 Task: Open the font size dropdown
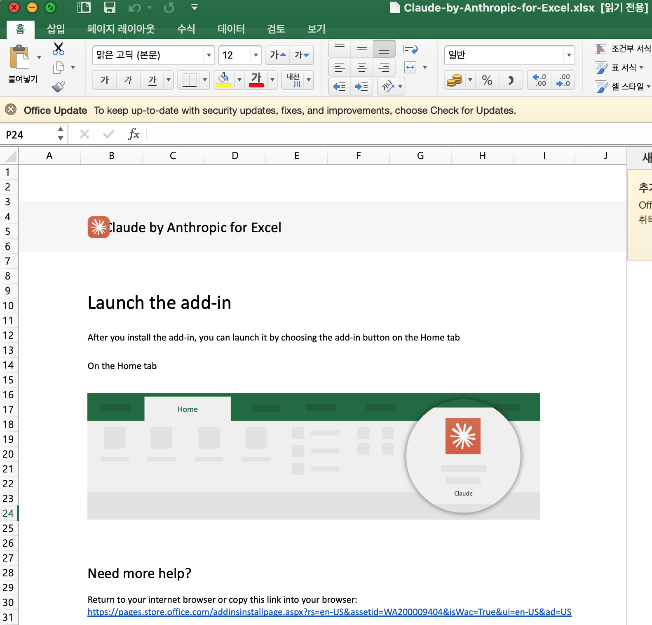(256, 55)
